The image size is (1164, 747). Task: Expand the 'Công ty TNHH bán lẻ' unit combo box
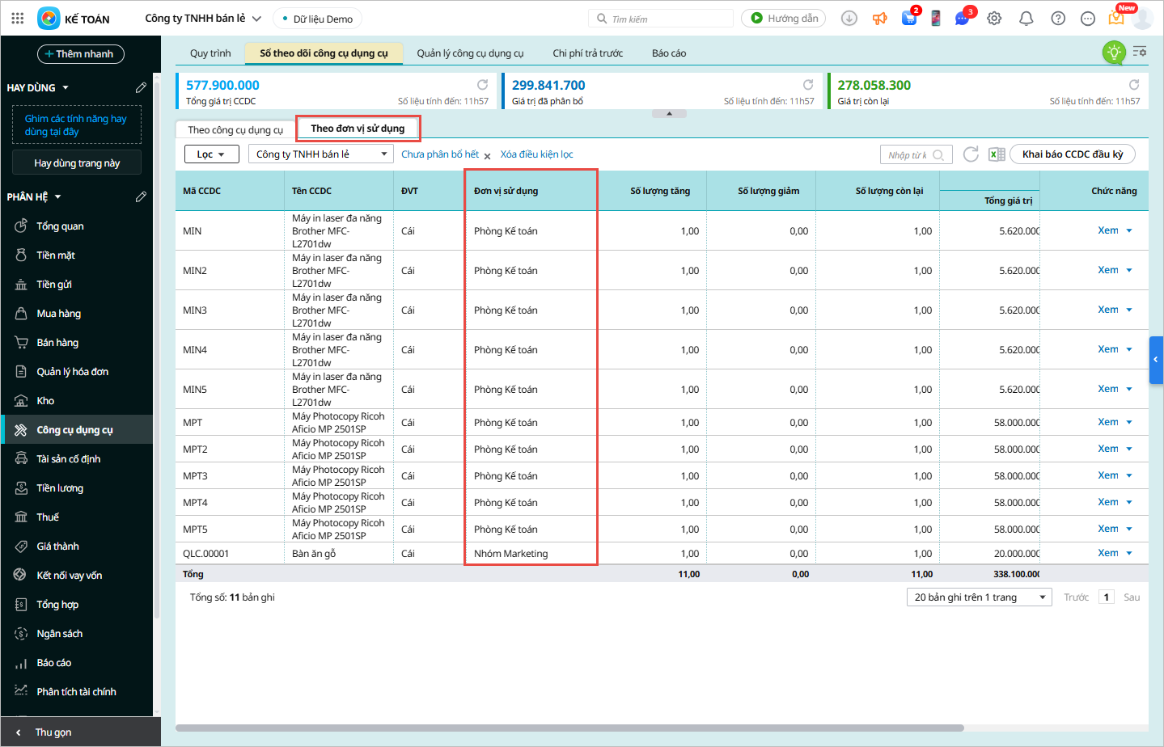pos(384,154)
